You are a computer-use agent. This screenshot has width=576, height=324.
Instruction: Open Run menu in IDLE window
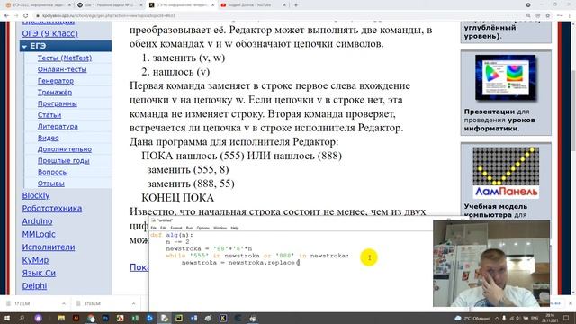click(x=190, y=228)
